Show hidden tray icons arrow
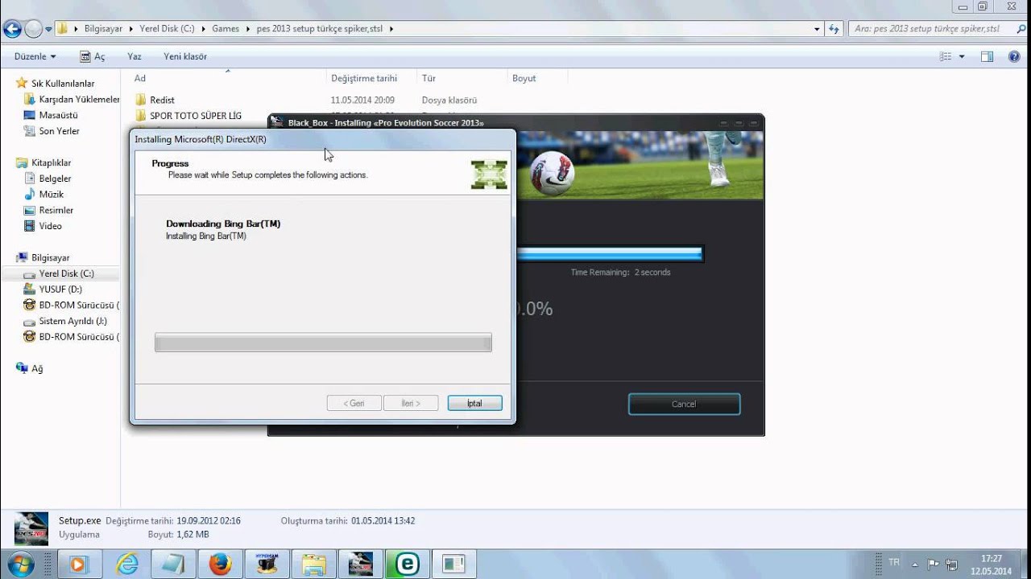This screenshot has width=1031, height=579. 916,565
